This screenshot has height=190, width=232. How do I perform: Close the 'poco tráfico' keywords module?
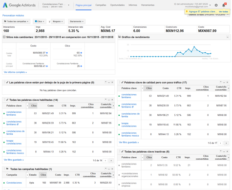click(x=227, y=82)
